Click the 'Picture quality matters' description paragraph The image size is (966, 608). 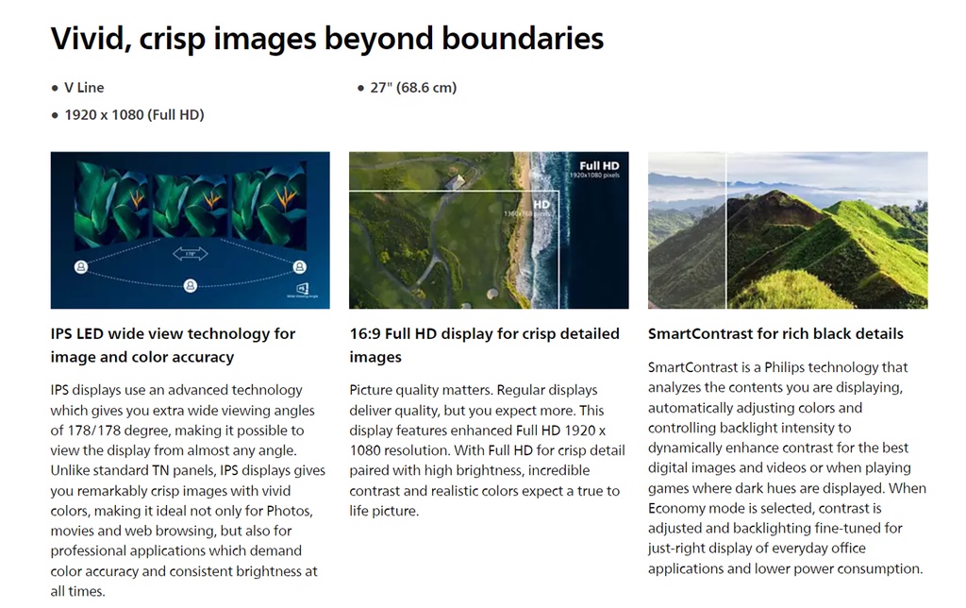coord(484,450)
